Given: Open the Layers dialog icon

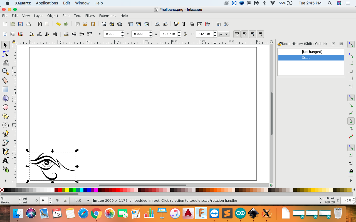Looking at the screenshot, I should click(x=192, y=24).
